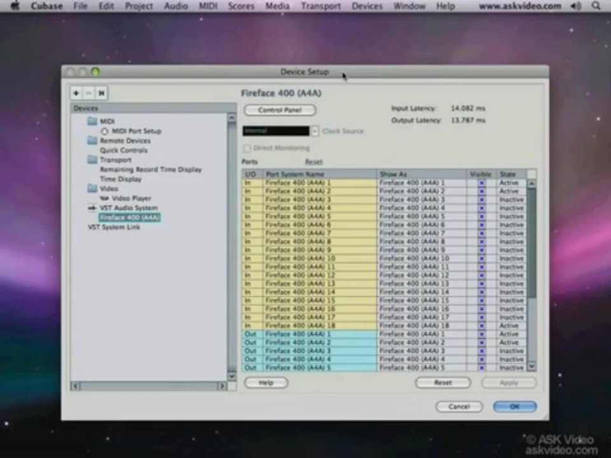
Task: Click the ports table vertical scrollbar thumb
Action: click(531, 244)
